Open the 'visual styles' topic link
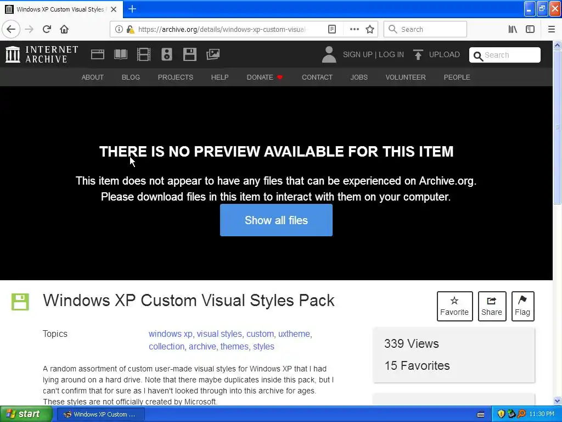 220,334
